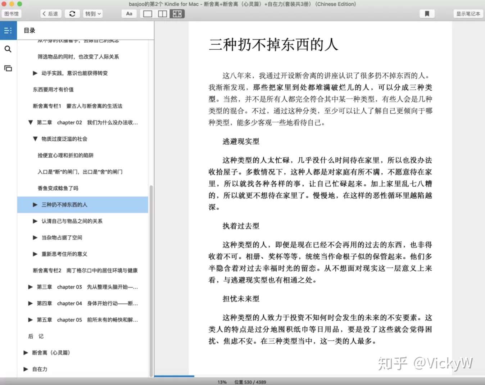
Task: Open 断舍离专栏2 南丁格尔口中的居住环境与健康
Action: pos(85,271)
